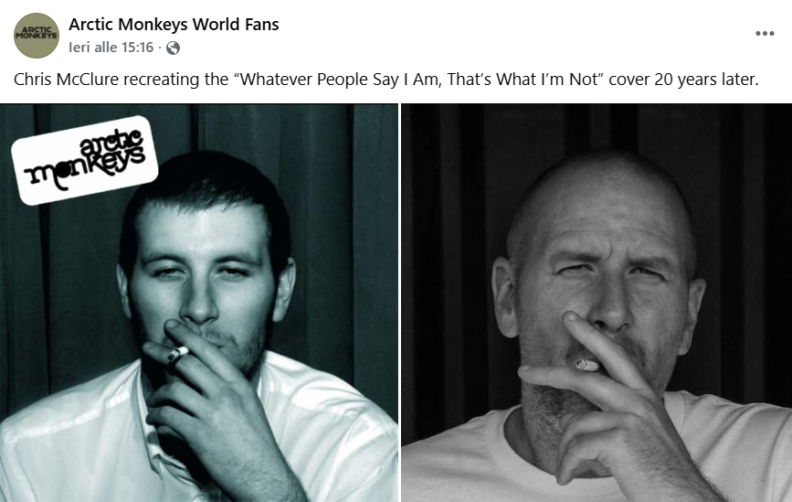Click the cigarette on the album cover
792x502 pixels.
pyautogui.click(x=178, y=355)
